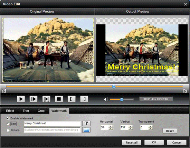This screenshot has width=190, height=148.
Task: Browse for a watermark picture file
Action: pyautogui.click(x=86, y=130)
